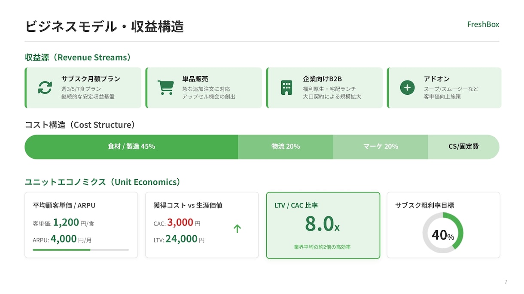
Task: Click the green progress bar under ARPU
Action: point(62,249)
